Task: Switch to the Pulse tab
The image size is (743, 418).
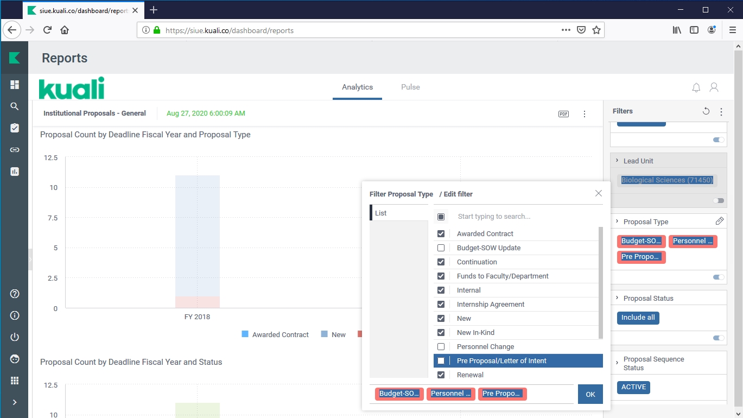Action: coord(410,87)
